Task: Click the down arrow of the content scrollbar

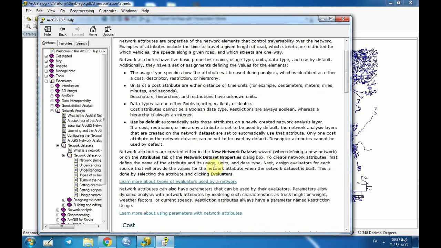Action: pos(347,229)
